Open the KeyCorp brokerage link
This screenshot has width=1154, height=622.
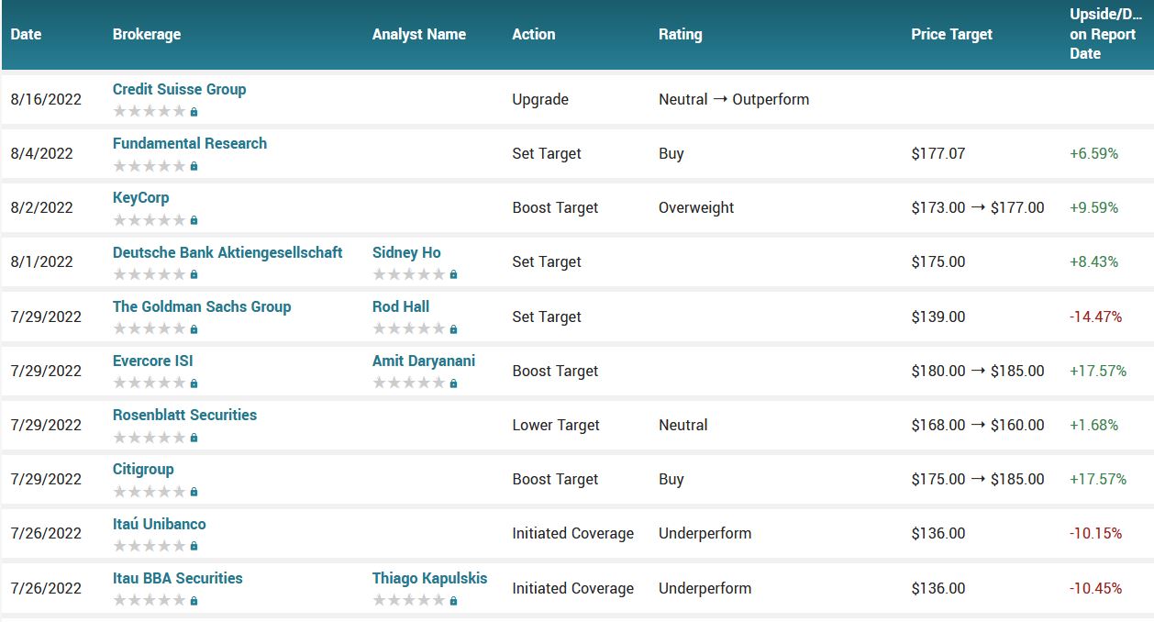tap(141, 197)
